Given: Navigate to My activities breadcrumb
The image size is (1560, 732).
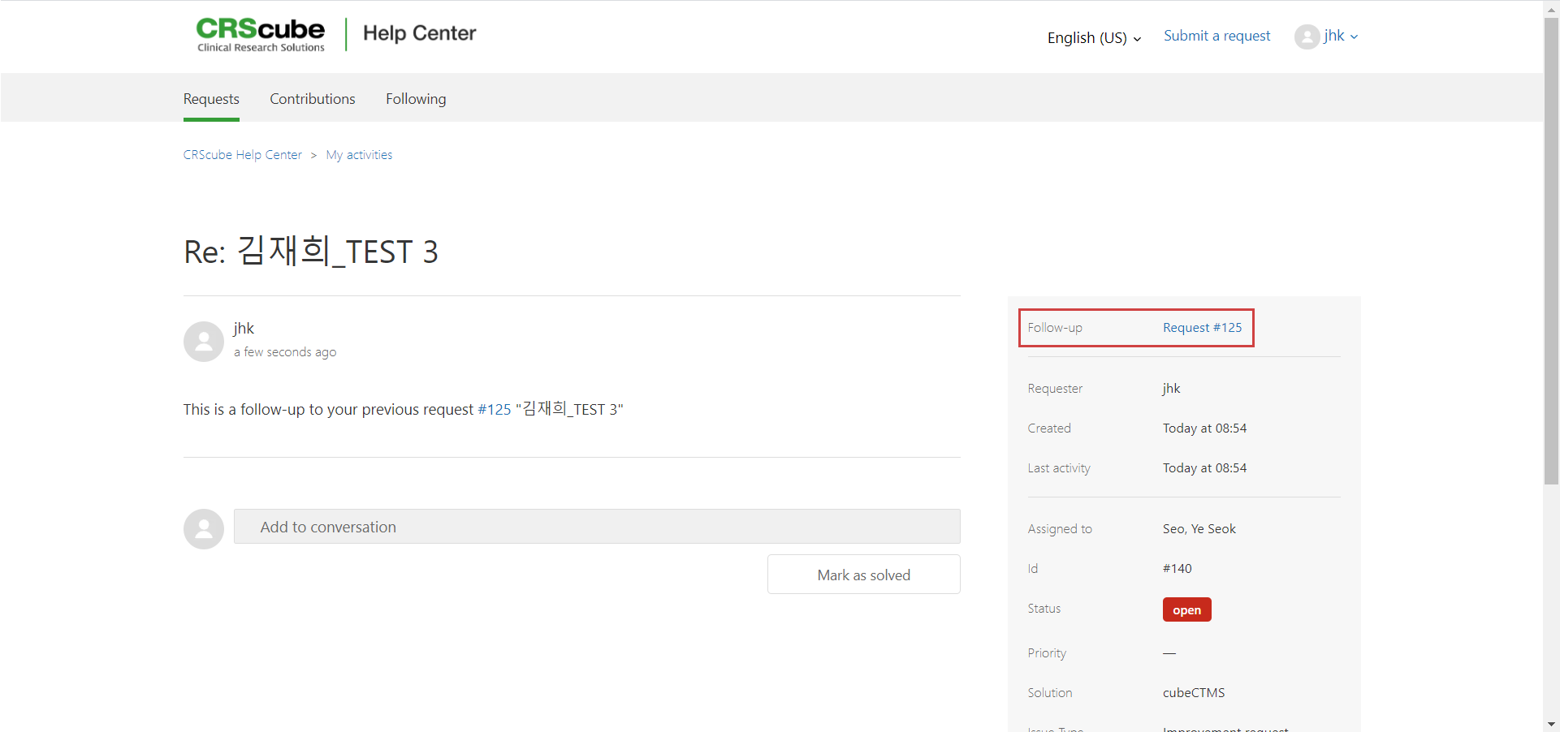Looking at the screenshot, I should [359, 155].
